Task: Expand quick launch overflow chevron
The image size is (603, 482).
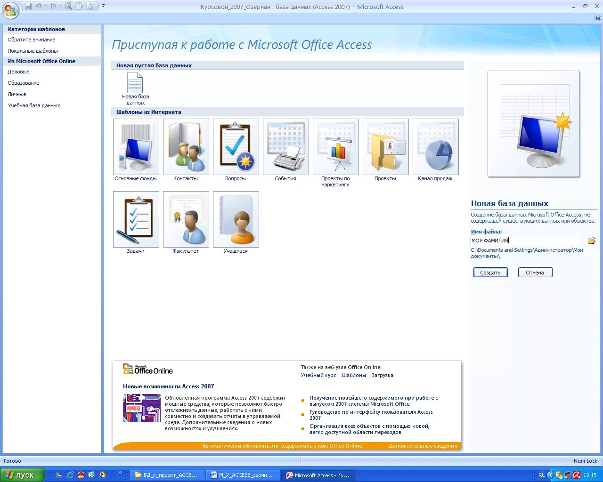Action: tap(120, 473)
